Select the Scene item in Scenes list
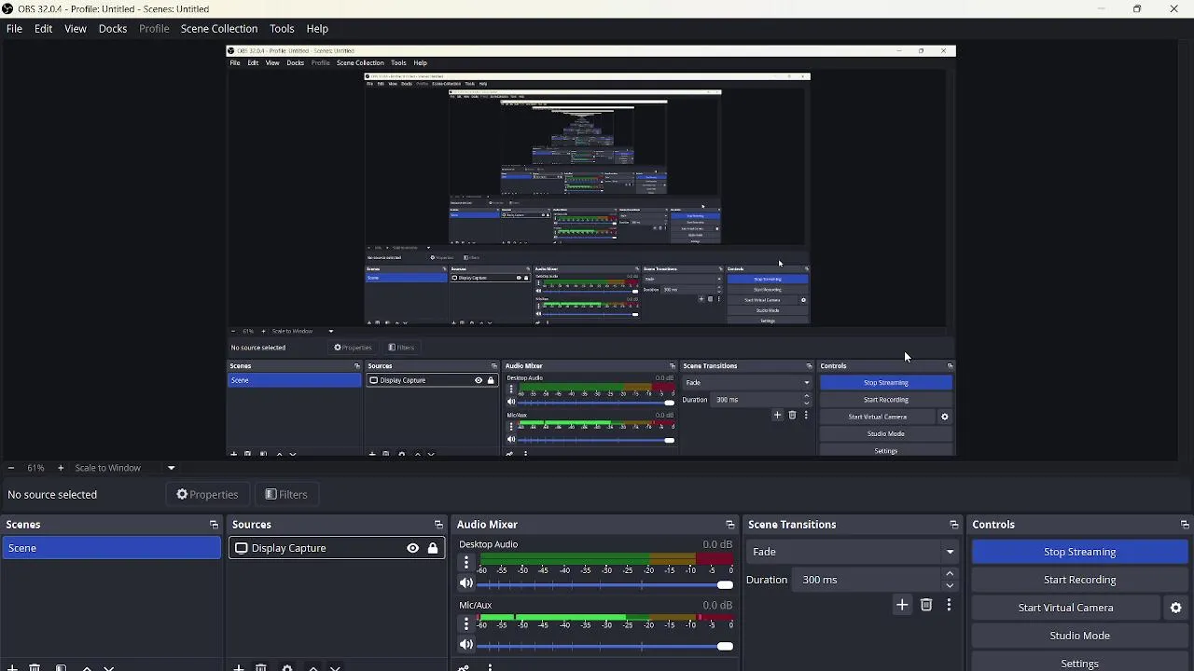1194x671 pixels. [x=111, y=548]
